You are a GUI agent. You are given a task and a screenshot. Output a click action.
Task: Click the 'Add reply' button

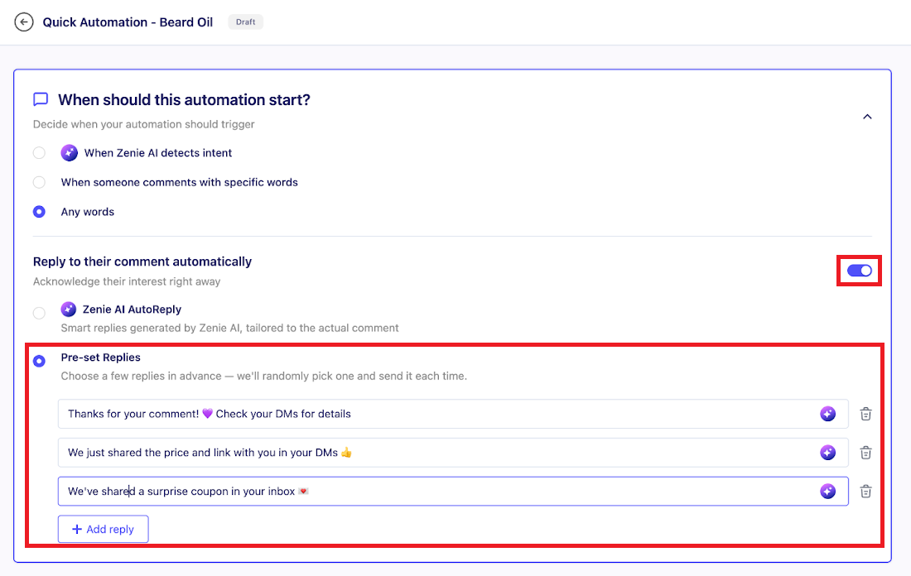click(x=103, y=530)
